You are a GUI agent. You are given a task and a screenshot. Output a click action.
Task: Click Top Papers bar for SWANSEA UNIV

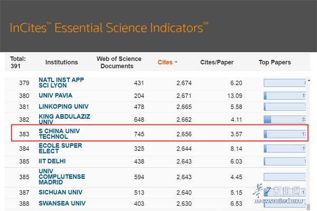pos(285,203)
